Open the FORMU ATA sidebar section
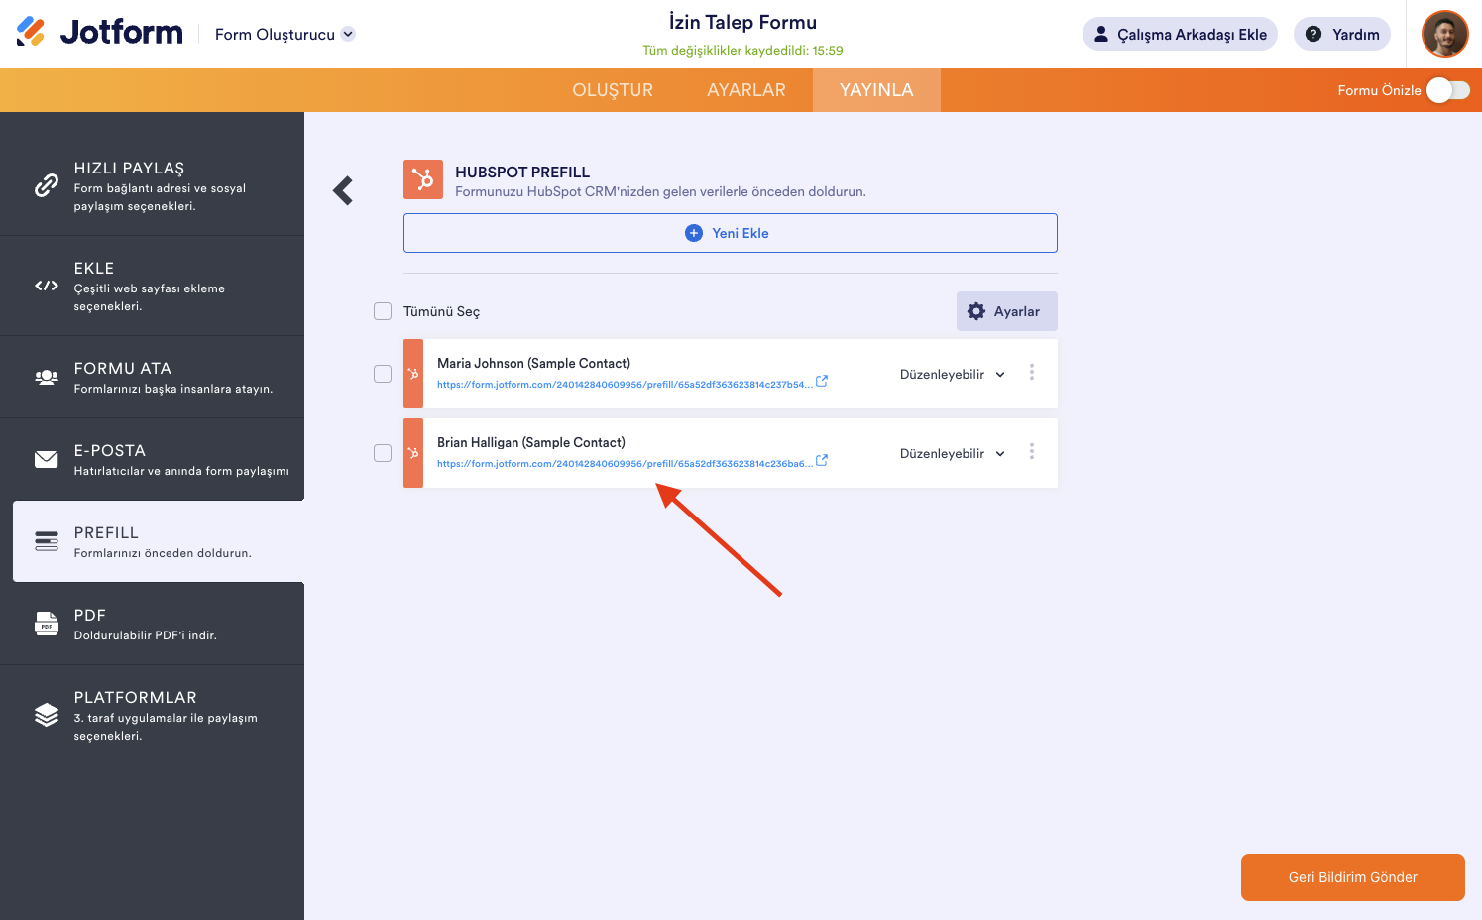1482x920 pixels. click(153, 377)
